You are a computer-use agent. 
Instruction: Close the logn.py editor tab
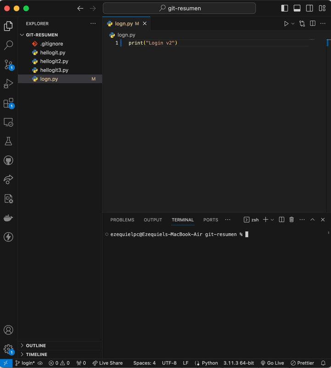click(x=145, y=23)
